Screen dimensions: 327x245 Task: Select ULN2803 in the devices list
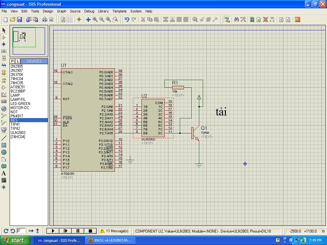click(x=18, y=133)
